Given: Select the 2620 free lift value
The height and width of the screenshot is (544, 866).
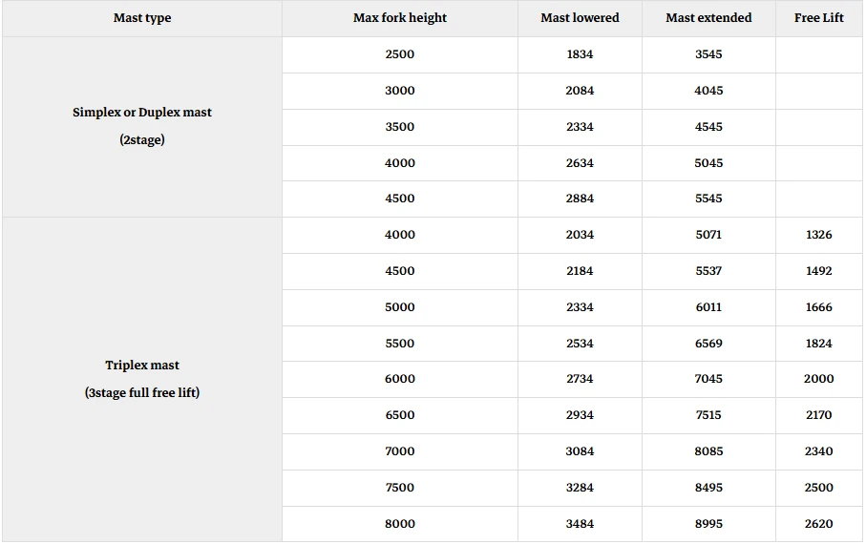Looking at the screenshot, I should tap(819, 524).
